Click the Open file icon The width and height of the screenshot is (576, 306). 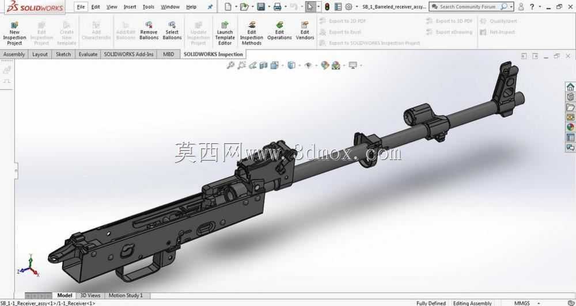click(244, 6)
